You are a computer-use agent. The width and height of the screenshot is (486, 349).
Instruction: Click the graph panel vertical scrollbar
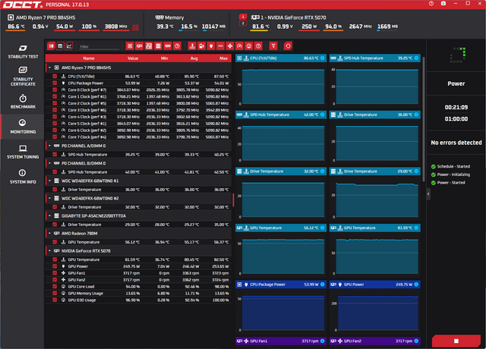(424, 119)
